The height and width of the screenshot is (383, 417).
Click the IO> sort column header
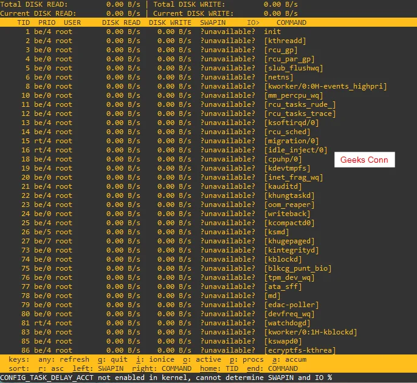pyautogui.click(x=253, y=22)
